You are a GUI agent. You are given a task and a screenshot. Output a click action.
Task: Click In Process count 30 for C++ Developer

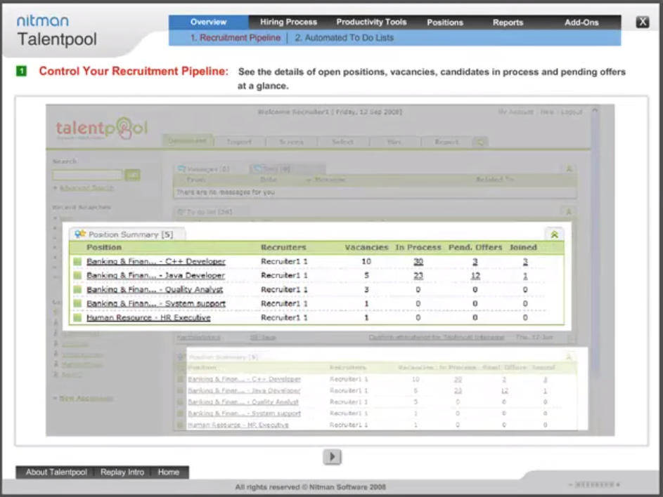(x=418, y=261)
